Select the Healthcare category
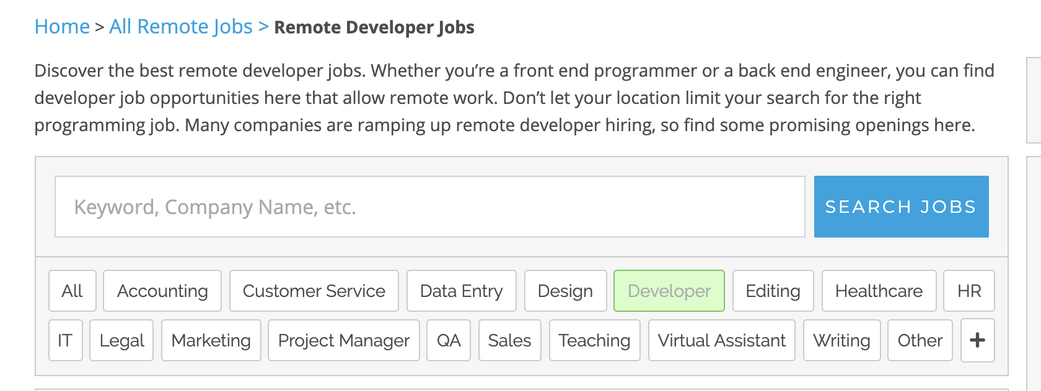Viewport: 1041px width, 391px height. click(879, 291)
